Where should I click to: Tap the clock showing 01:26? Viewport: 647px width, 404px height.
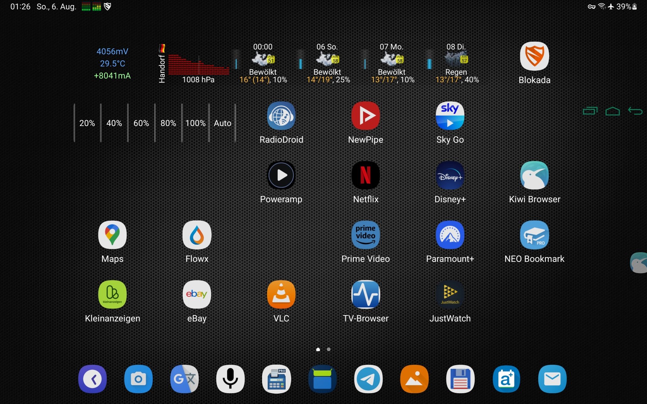(x=20, y=7)
